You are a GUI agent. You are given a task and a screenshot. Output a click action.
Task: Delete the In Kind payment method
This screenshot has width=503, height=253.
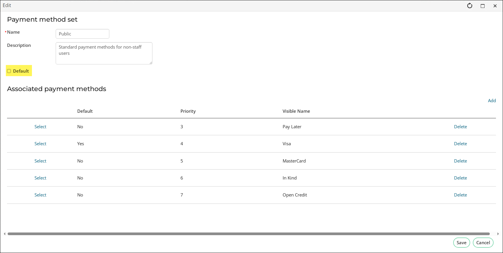point(460,178)
